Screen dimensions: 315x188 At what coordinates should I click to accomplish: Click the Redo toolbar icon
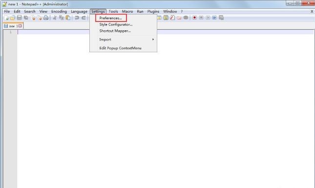point(84,18)
